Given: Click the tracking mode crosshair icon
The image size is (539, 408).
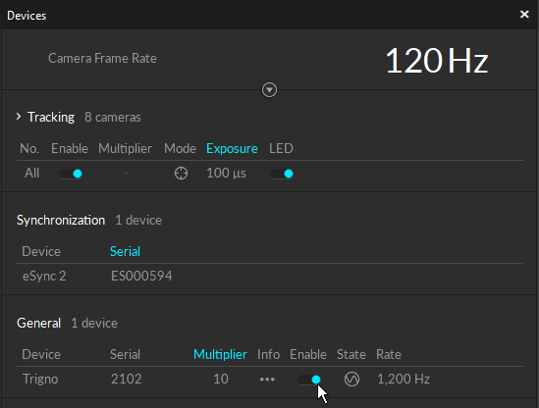Looking at the screenshot, I should point(181,174).
